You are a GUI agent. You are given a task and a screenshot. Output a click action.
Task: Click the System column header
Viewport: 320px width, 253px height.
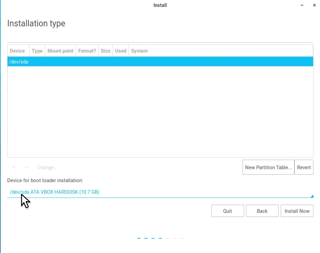pyautogui.click(x=139, y=51)
